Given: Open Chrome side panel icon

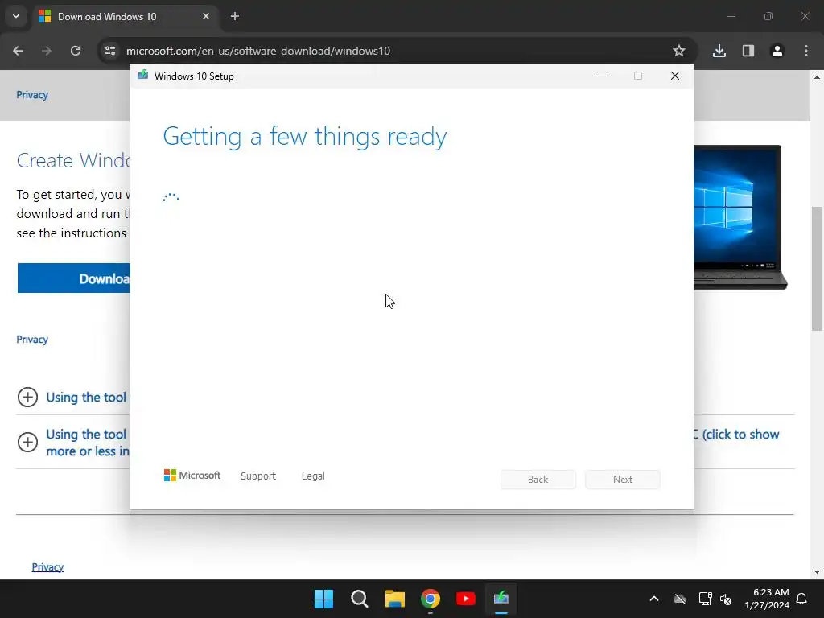Looking at the screenshot, I should (748, 51).
